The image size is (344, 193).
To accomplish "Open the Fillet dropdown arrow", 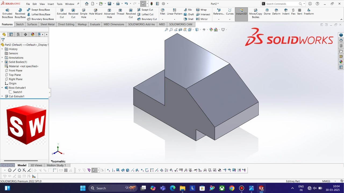I will [163, 19].
